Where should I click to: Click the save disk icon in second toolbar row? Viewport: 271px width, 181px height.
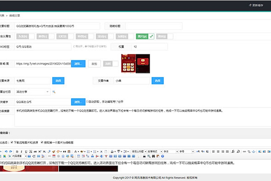[x=29, y=156]
